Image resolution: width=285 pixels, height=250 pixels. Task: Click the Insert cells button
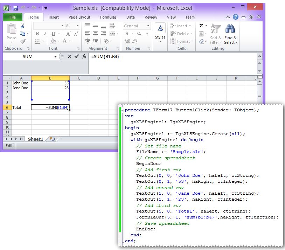tap(180, 26)
